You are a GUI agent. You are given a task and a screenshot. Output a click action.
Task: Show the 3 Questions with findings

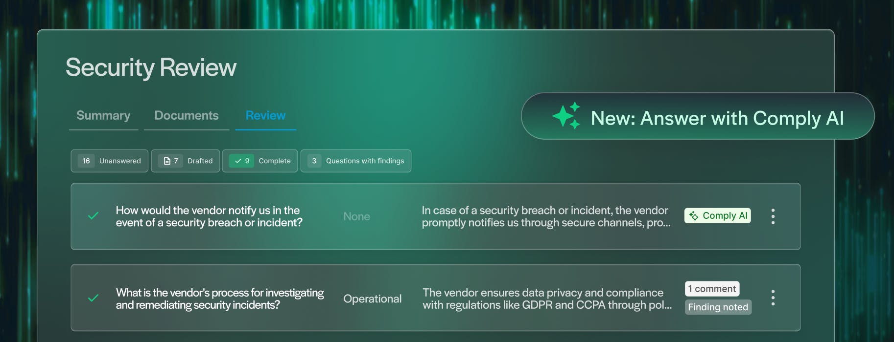pos(356,161)
